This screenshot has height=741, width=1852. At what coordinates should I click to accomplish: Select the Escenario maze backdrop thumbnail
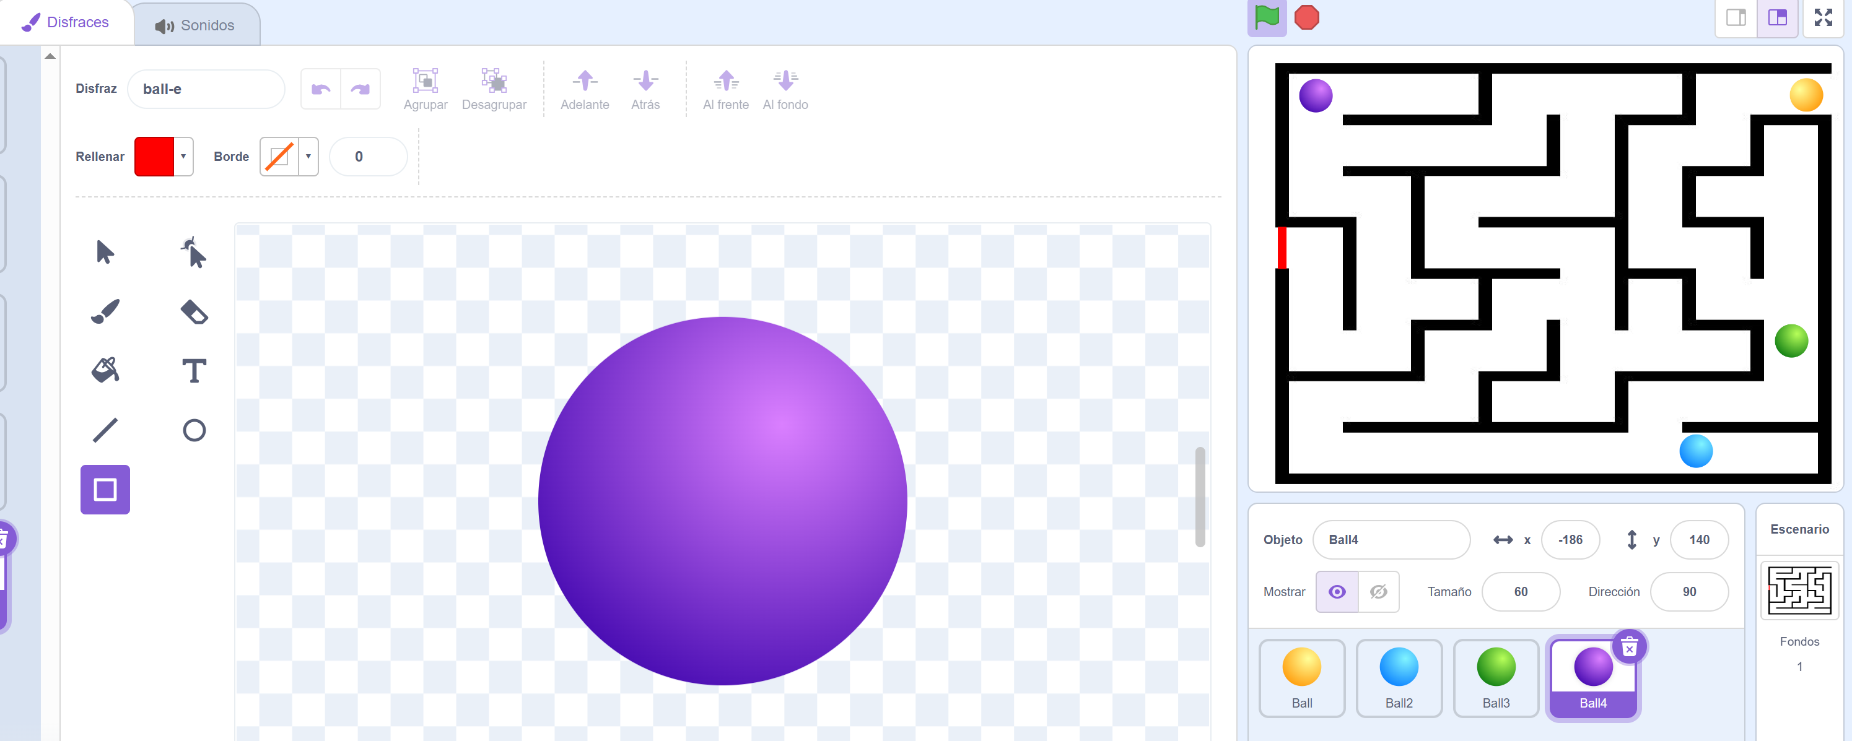pyautogui.click(x=1799, y=590)
